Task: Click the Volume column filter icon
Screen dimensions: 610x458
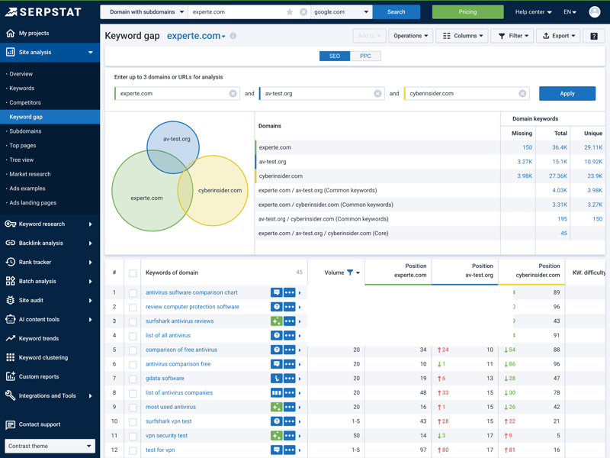Action: pyautogui.click(x=350, y=273)
